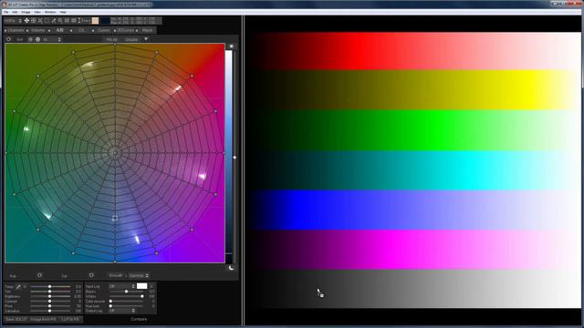584x328 pixels.
Task: Click the Tint slider handle
Action: pyautogui.click(x=49, y=292)
